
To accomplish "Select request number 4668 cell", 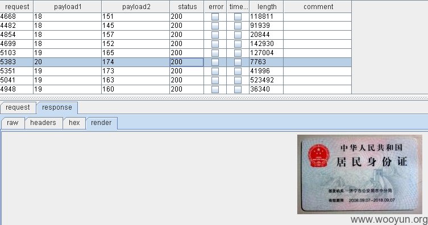I will (x=16, y=16).
